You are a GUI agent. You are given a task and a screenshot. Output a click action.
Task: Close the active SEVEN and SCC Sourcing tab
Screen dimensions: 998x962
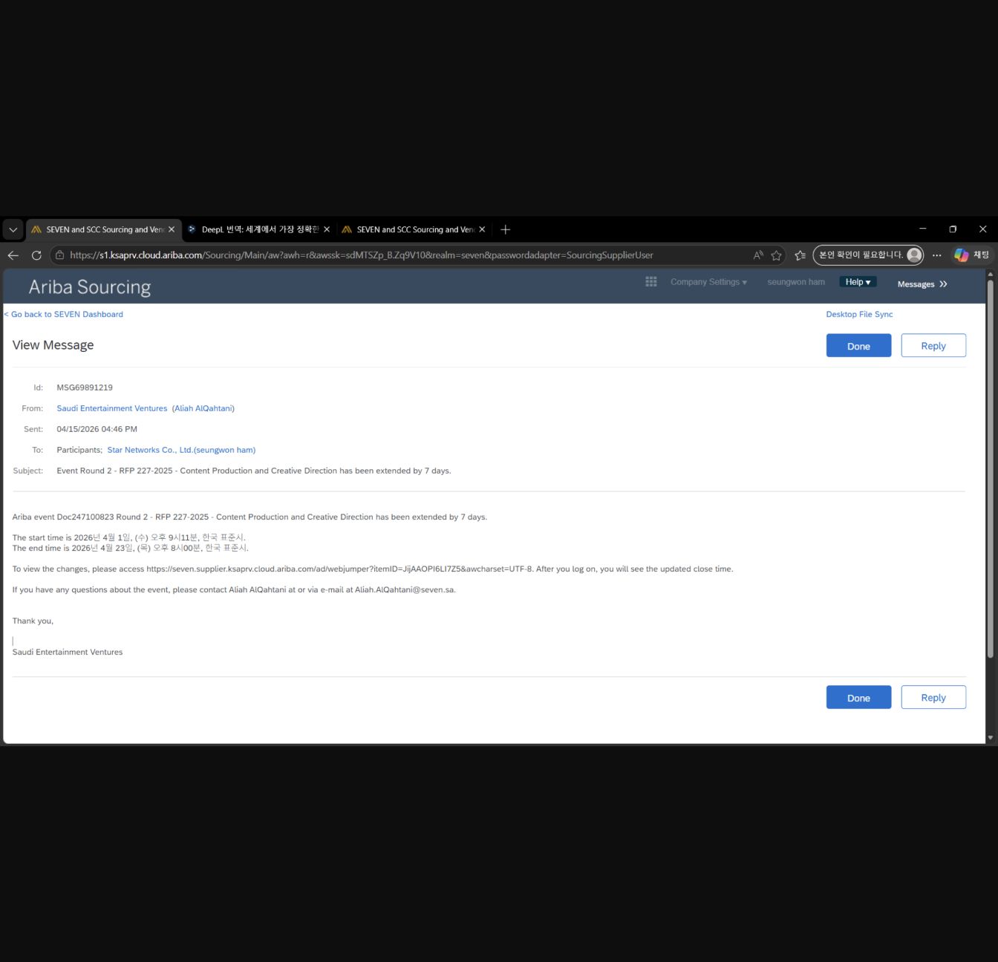tap(172, 230)
